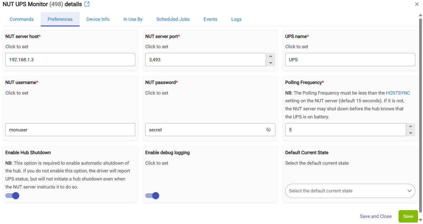
Task: Show NUT password via eye icon
Action: [x=268, y=130]
